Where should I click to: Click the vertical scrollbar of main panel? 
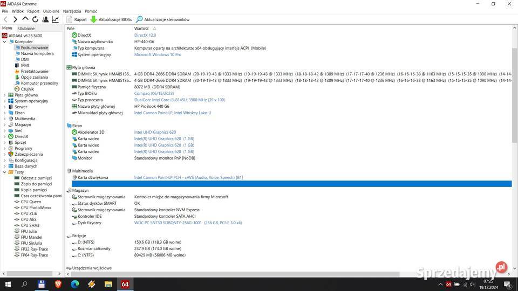tap(514, 96)
